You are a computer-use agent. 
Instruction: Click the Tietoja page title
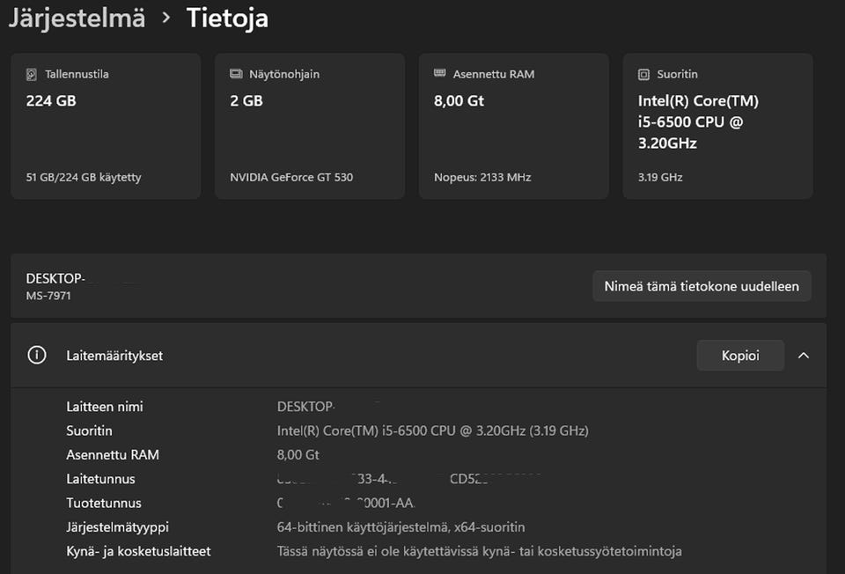[227, 18]
